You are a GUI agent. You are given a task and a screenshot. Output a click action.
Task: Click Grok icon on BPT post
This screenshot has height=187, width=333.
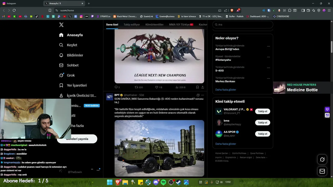point(198,95)
